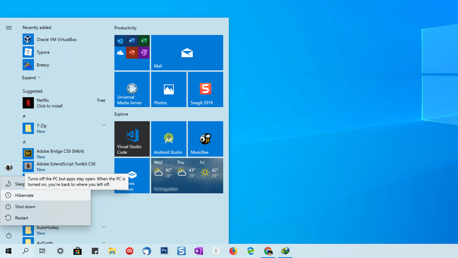Open the MusicBee tile
Screen dimensions: 458x258
[x=205, y=139]
